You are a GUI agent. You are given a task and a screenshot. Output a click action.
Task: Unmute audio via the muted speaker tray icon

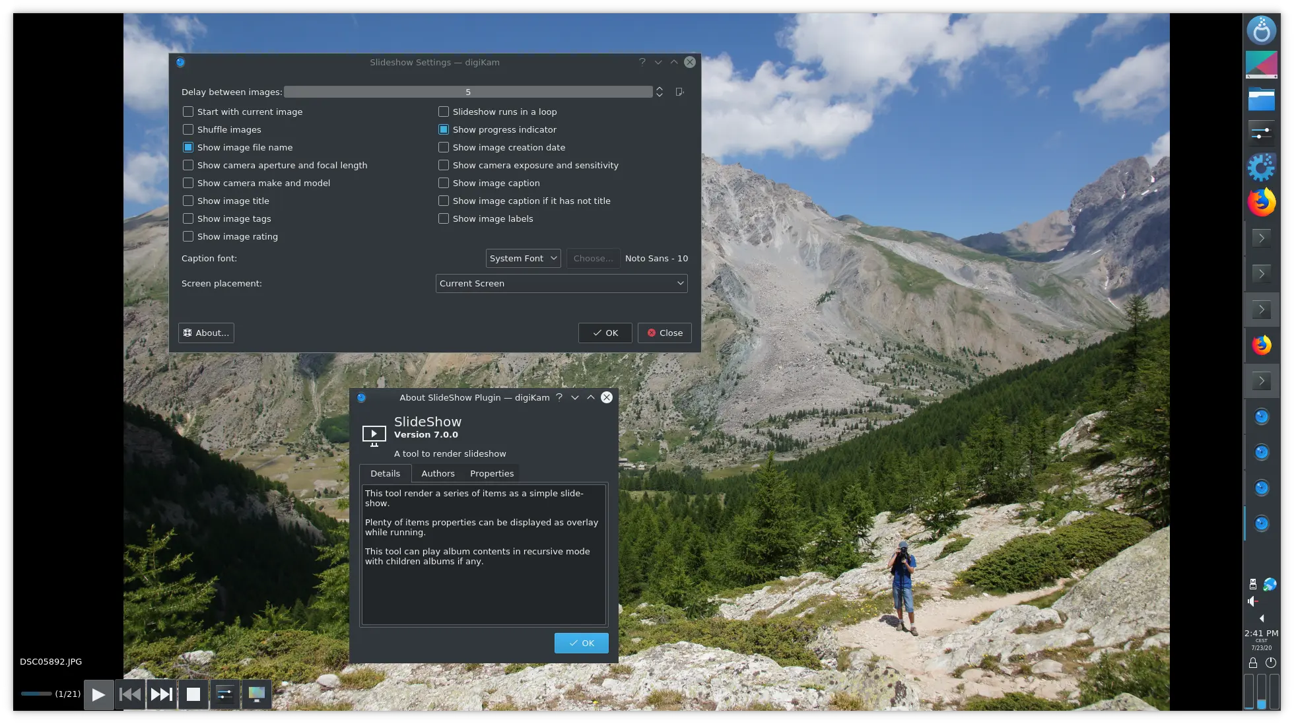click(1253, 601)
